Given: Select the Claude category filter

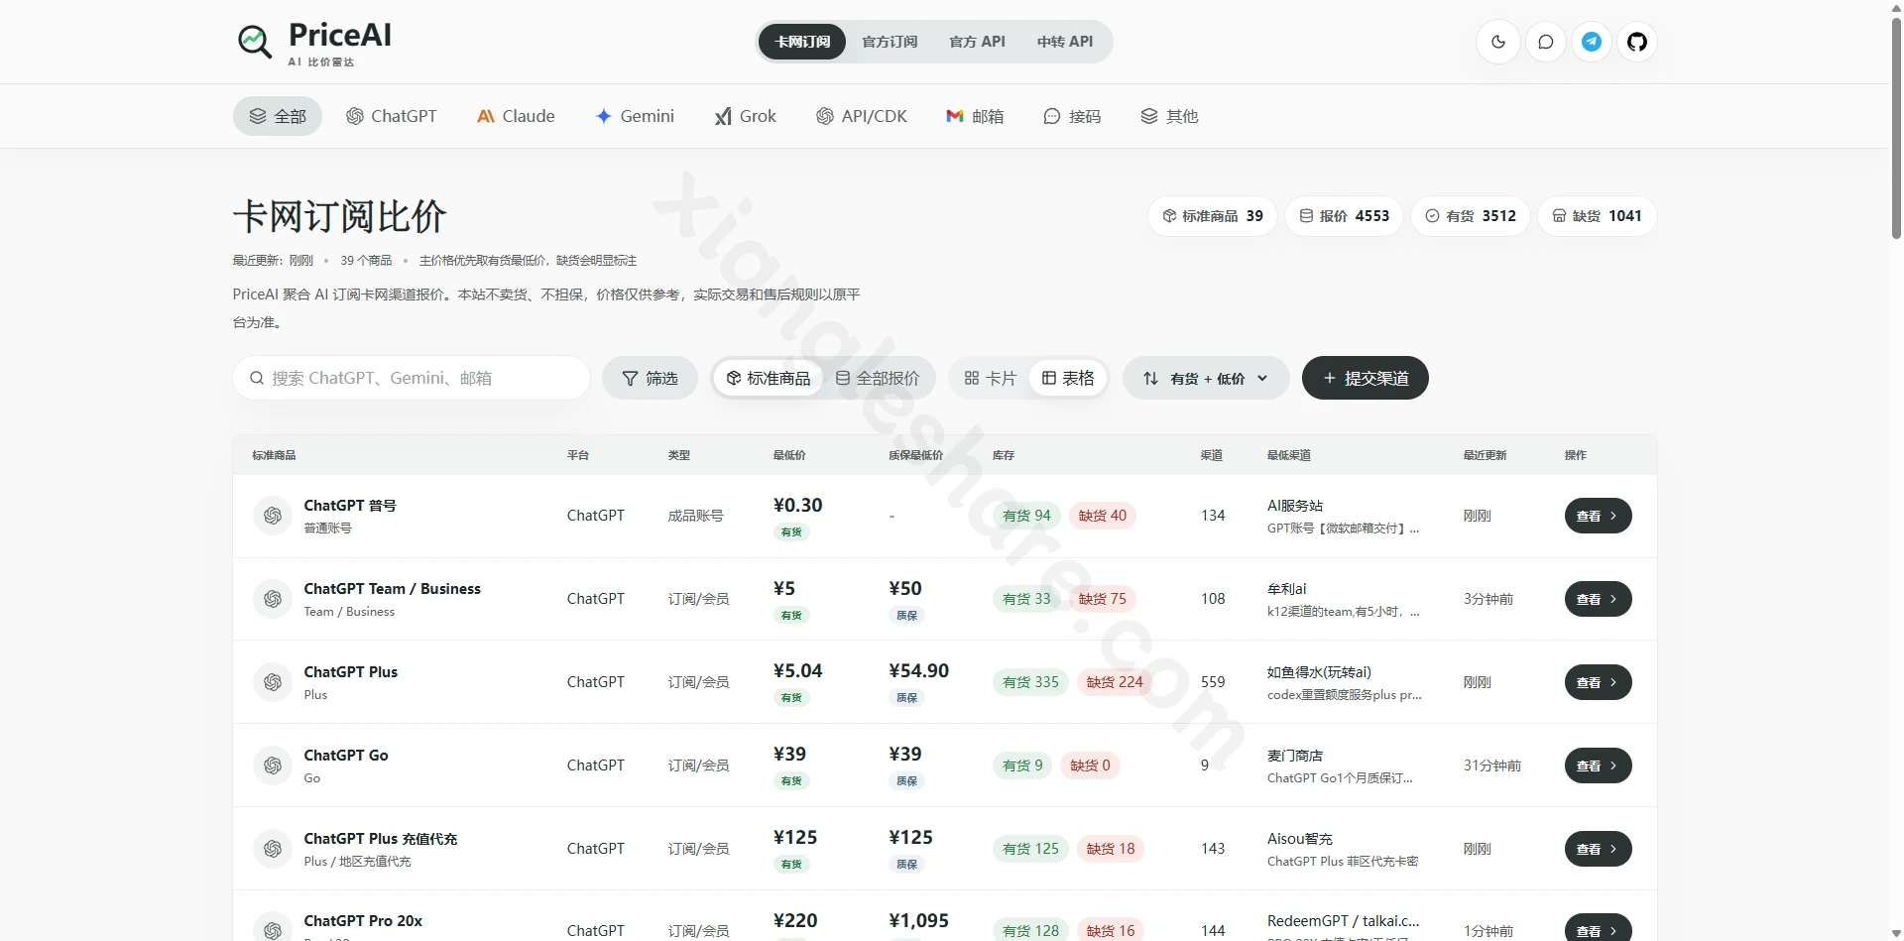Looking at the screenshot, I should point(516,116).
